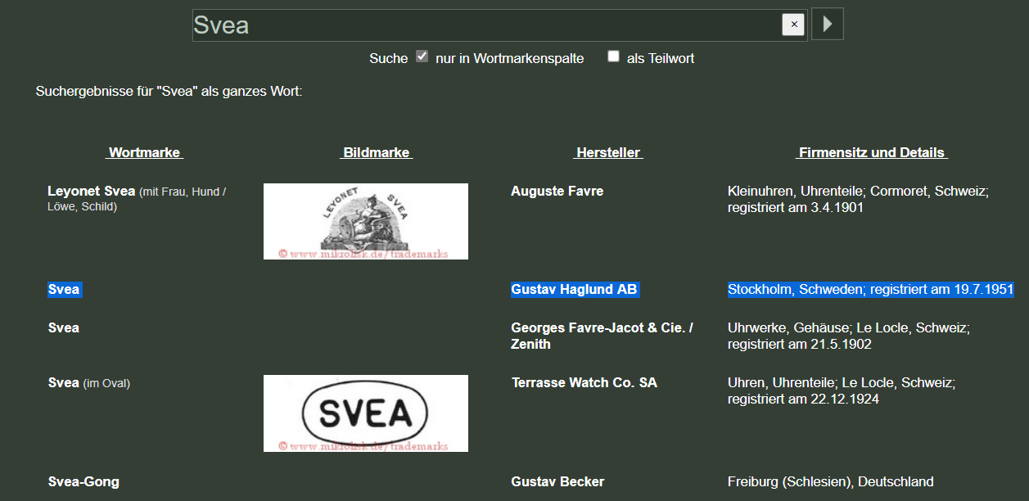
Task: Click the "Svea-Gong" wordmark
Action: click(x=83, y=481)
